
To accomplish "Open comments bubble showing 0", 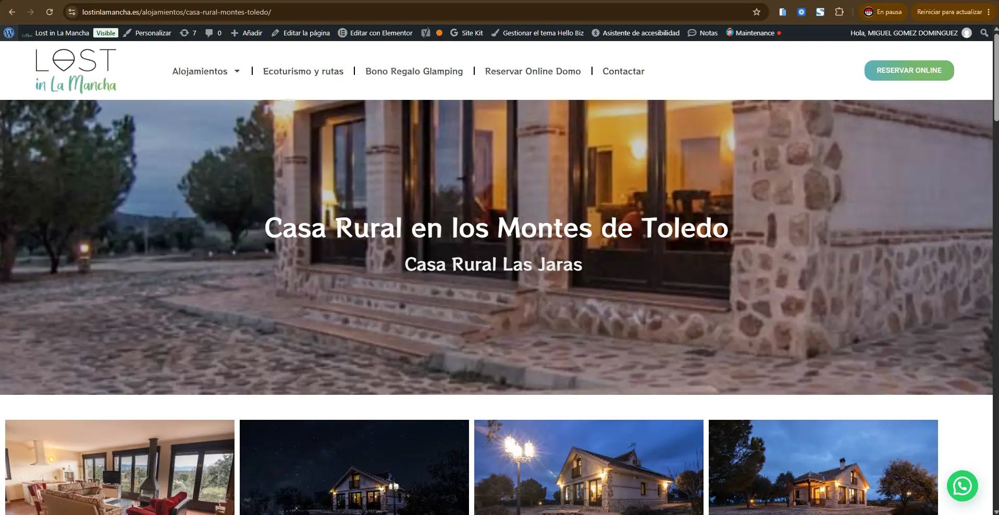I will click(213, 33).
